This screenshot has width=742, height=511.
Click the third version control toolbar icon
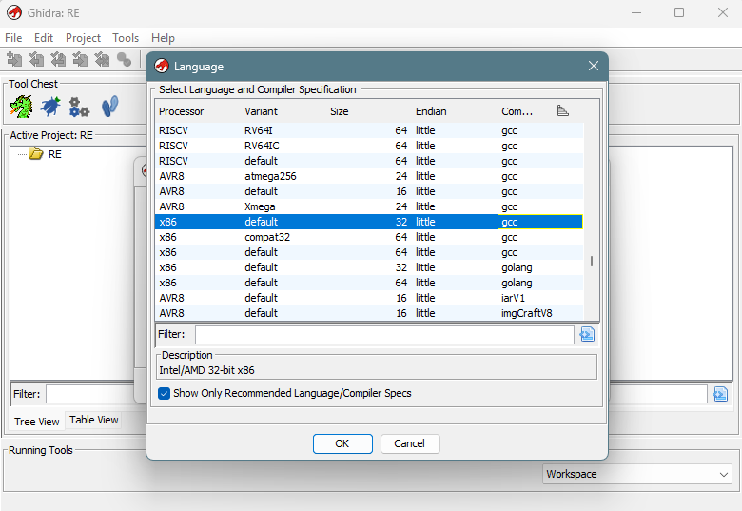coord(58,59)
